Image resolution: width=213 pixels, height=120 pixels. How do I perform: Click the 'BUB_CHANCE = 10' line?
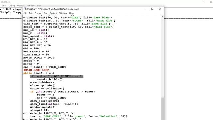(x=36, y=52)
